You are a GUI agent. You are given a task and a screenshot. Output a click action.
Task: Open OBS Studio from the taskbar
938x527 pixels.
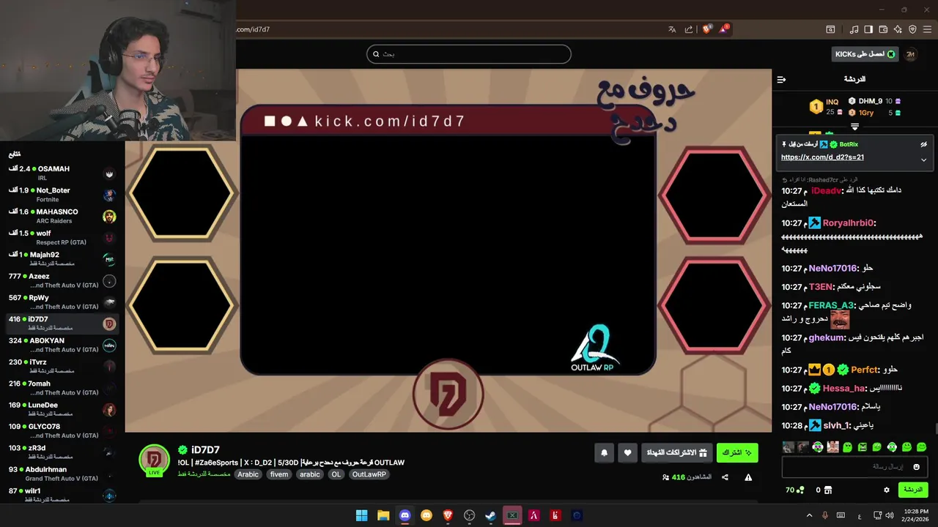(470, 515)
